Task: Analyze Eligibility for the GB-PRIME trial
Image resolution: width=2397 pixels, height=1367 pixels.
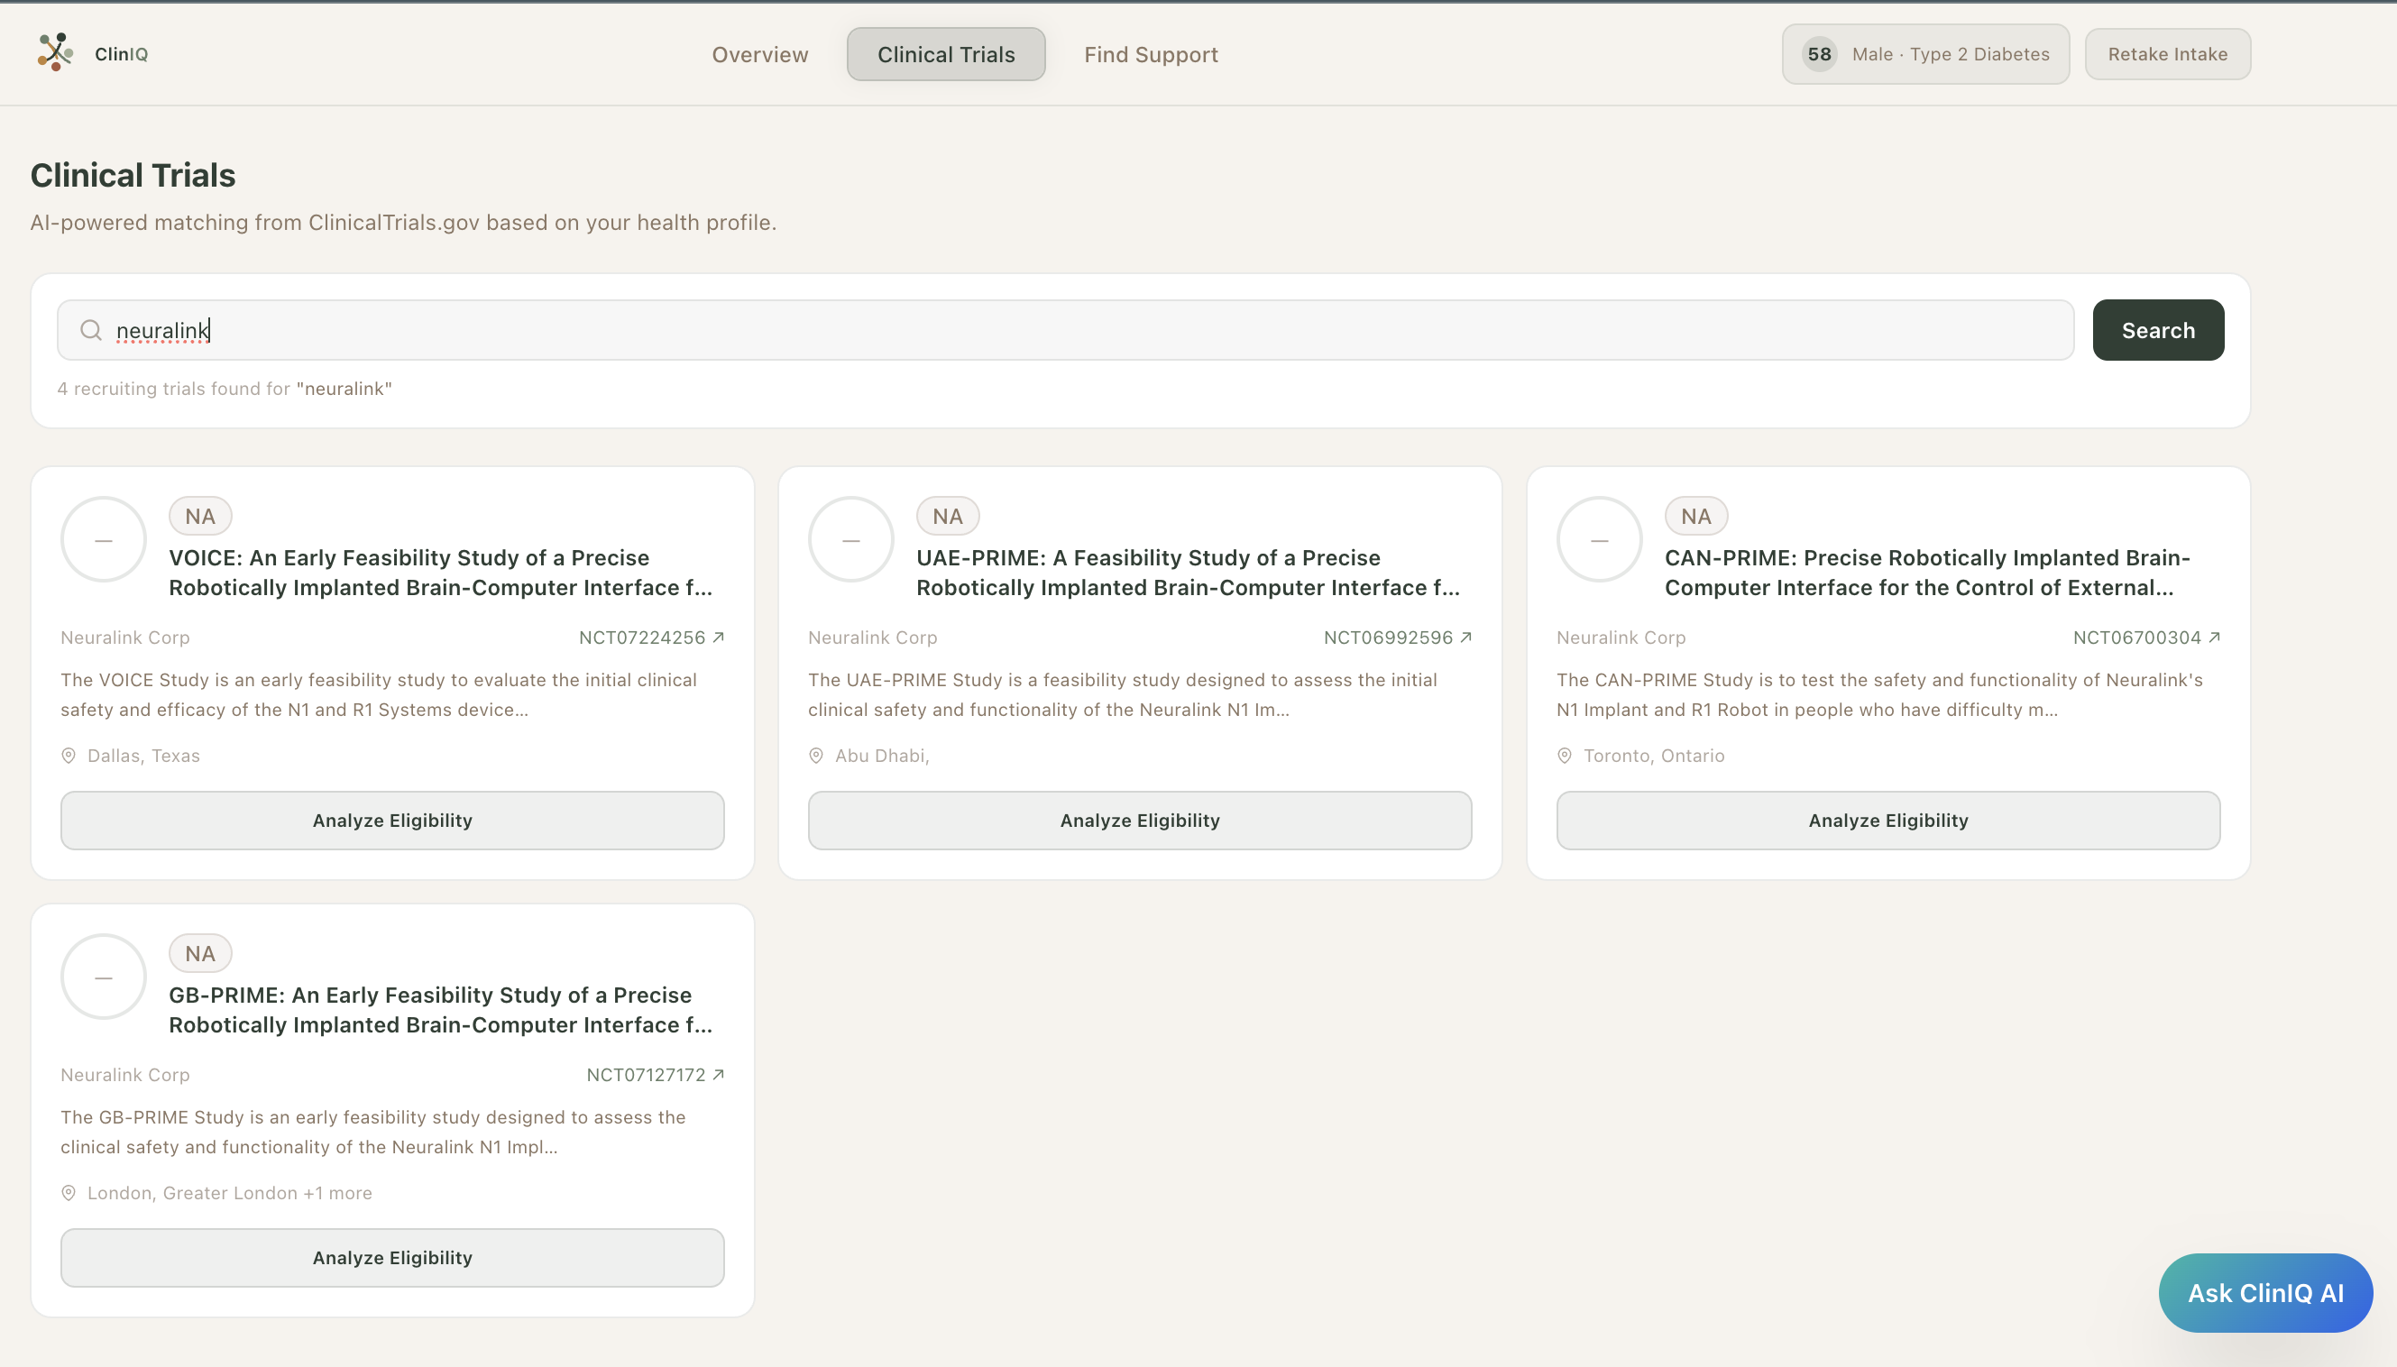Action: [x=391, y=1258]
